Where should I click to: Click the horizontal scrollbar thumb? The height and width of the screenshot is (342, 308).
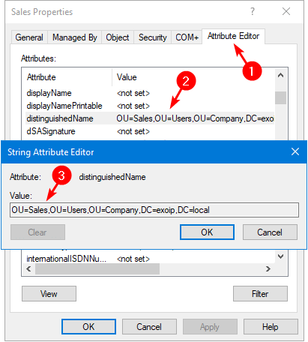(97, 268)
